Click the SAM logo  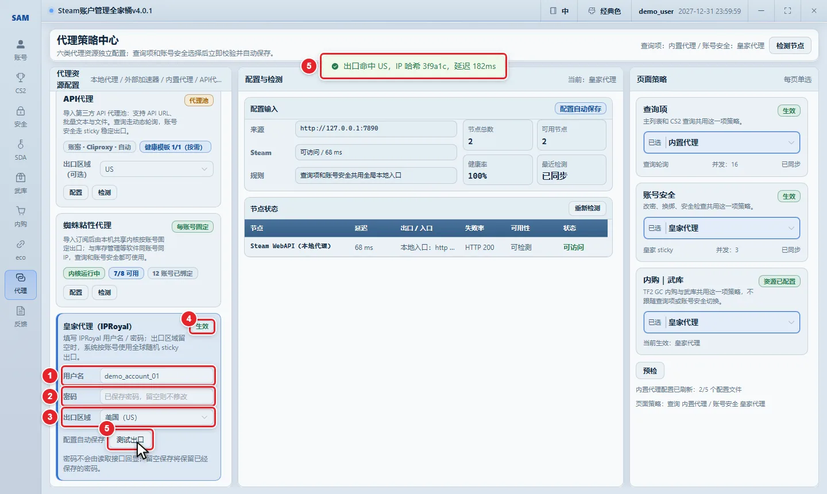pyautogui.click(x=21, y=18)
